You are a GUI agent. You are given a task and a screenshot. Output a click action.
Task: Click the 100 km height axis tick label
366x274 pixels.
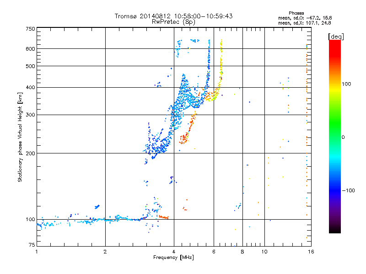[30, 220]
